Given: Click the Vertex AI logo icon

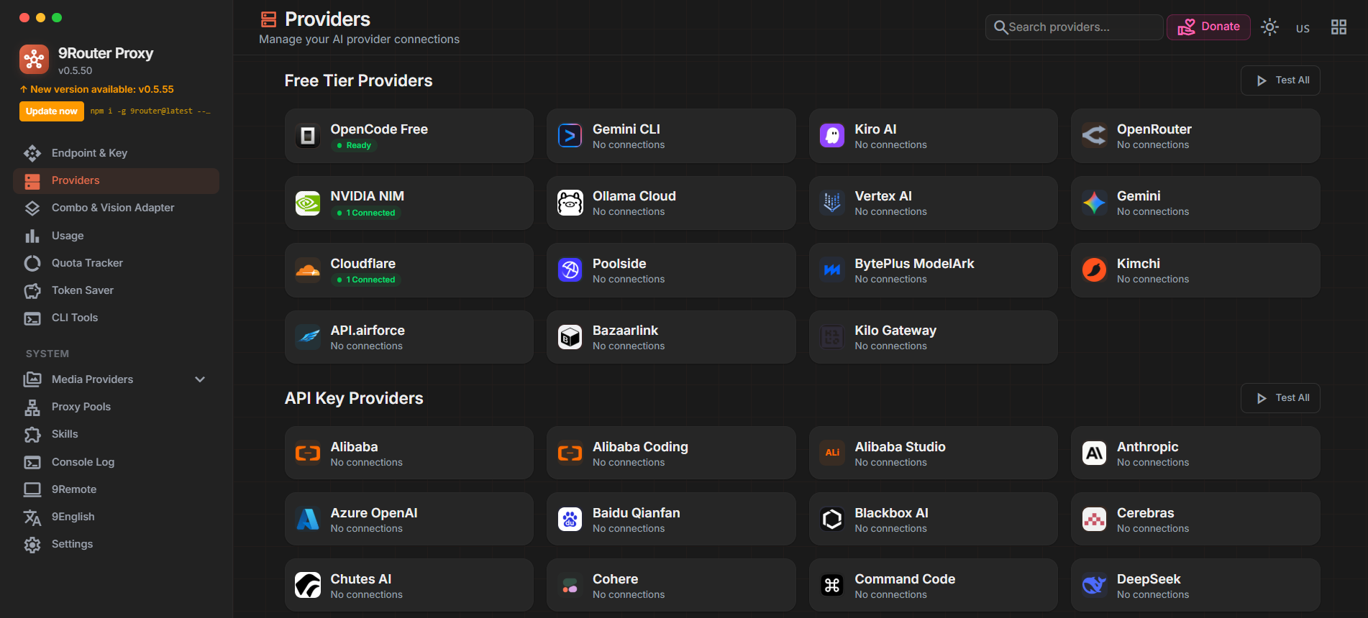Looking at the screenshot, I should pyautogui.click(x=832, y=203).
